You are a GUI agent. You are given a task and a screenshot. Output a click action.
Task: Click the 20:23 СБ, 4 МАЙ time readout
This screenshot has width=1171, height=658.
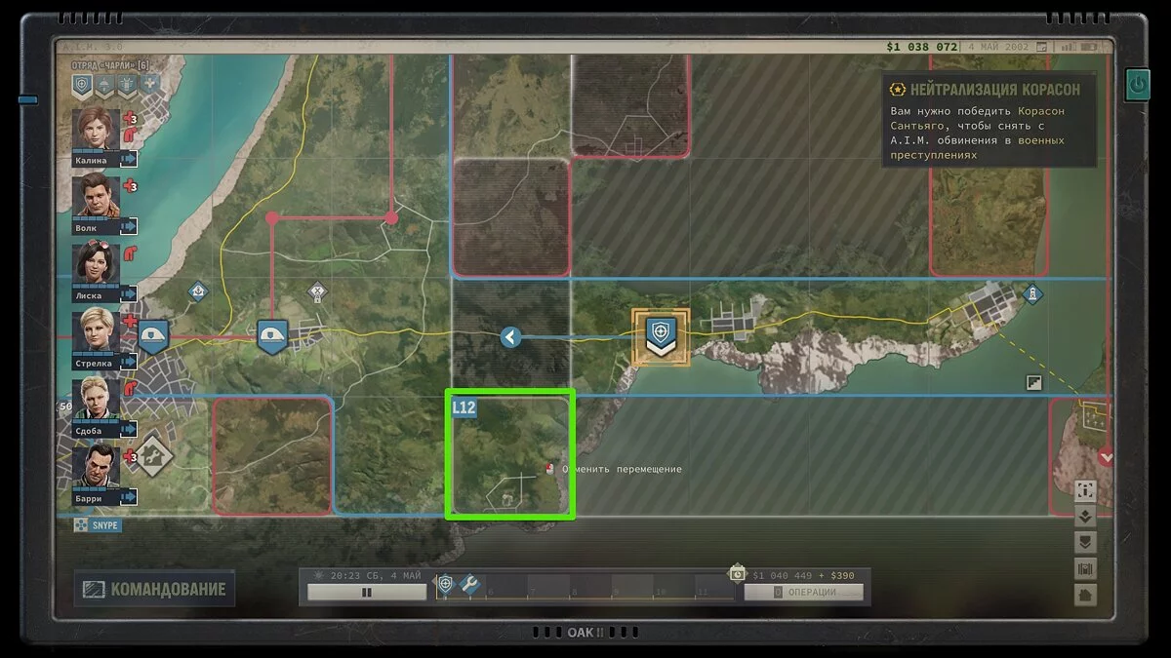(376, 576)
